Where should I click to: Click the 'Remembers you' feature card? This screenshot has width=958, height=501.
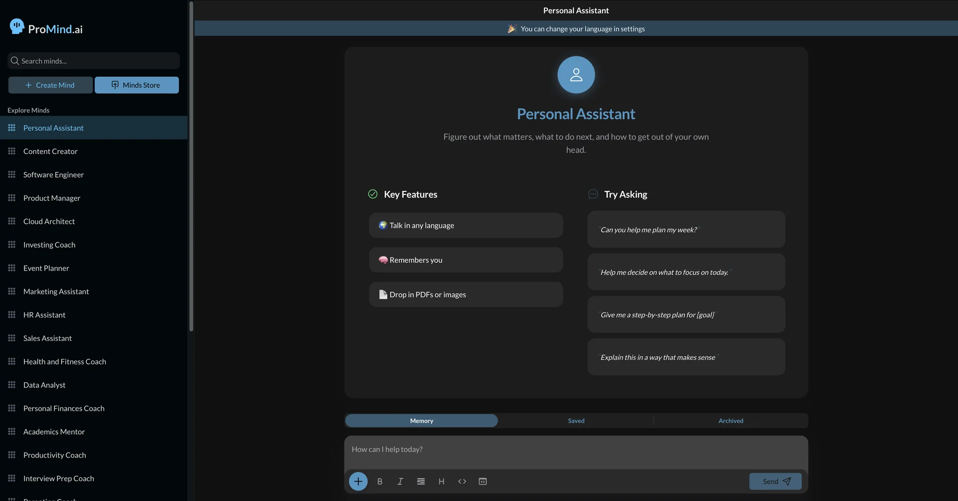point(466,260)
